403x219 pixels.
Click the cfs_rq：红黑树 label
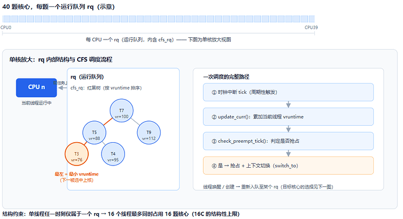(x=106, y=88)
